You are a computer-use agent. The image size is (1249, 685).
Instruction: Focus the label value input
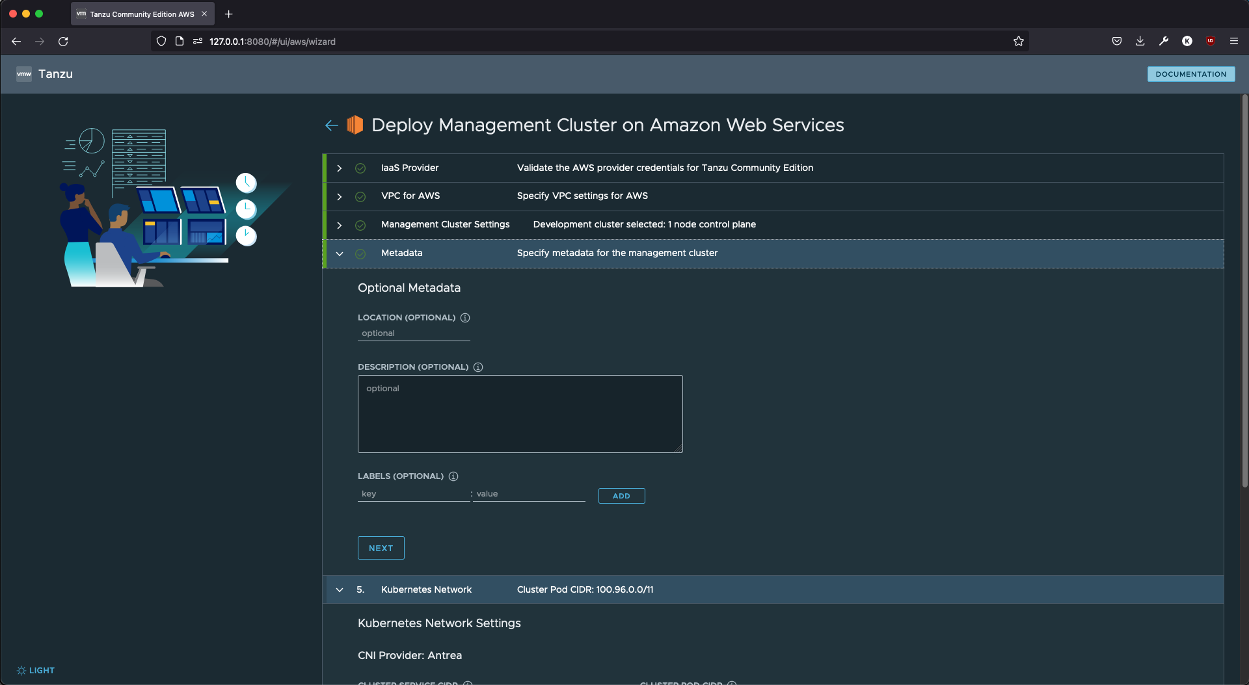530,494
